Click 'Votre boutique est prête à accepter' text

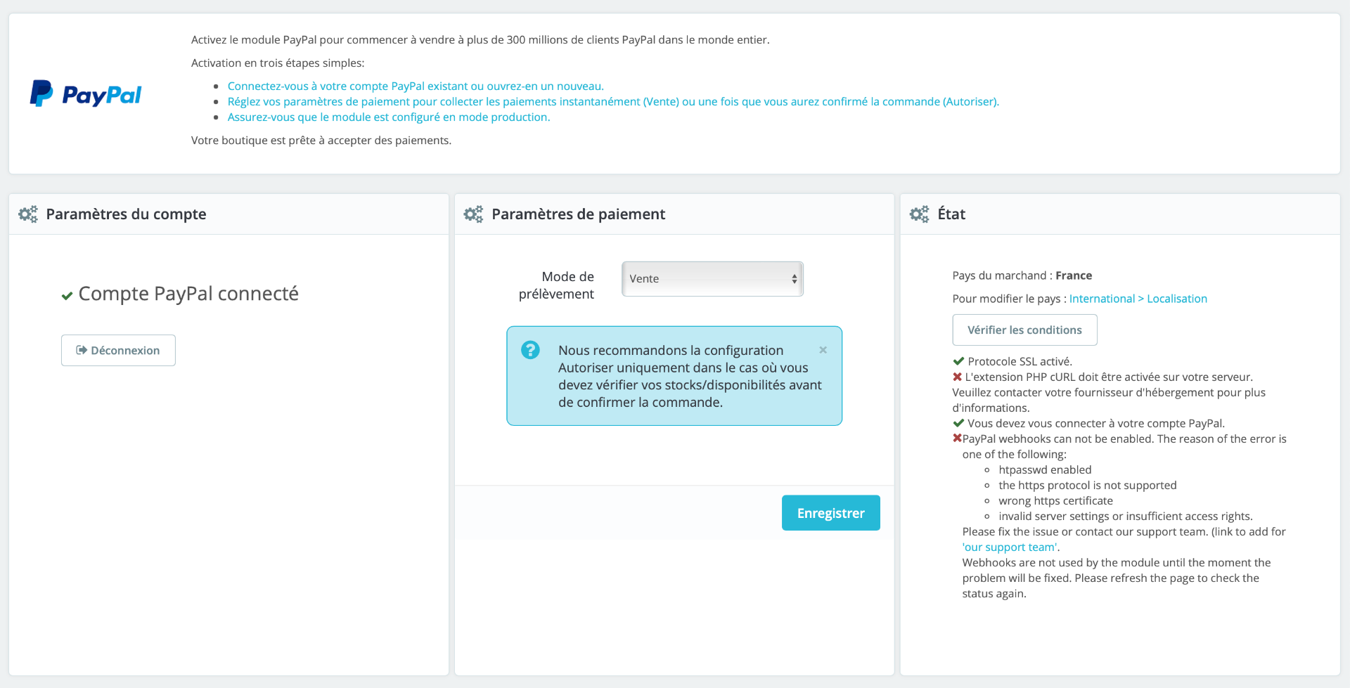point(321,140)
